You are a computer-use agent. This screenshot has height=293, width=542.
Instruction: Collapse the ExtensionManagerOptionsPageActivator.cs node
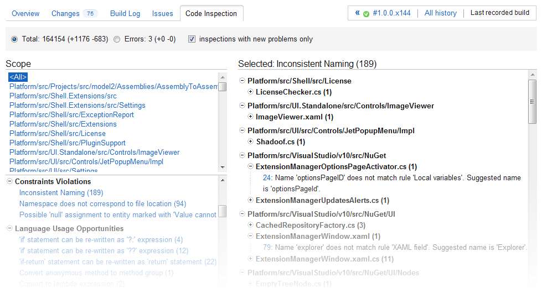[x=251, y=166]
